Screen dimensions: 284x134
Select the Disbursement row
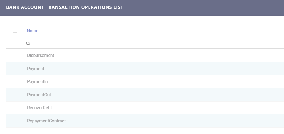[41, 55]
